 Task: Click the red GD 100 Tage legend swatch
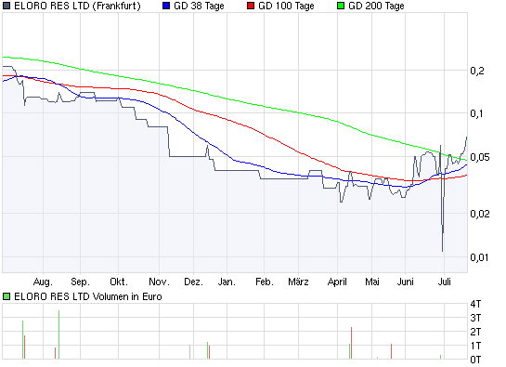point(251,6)
